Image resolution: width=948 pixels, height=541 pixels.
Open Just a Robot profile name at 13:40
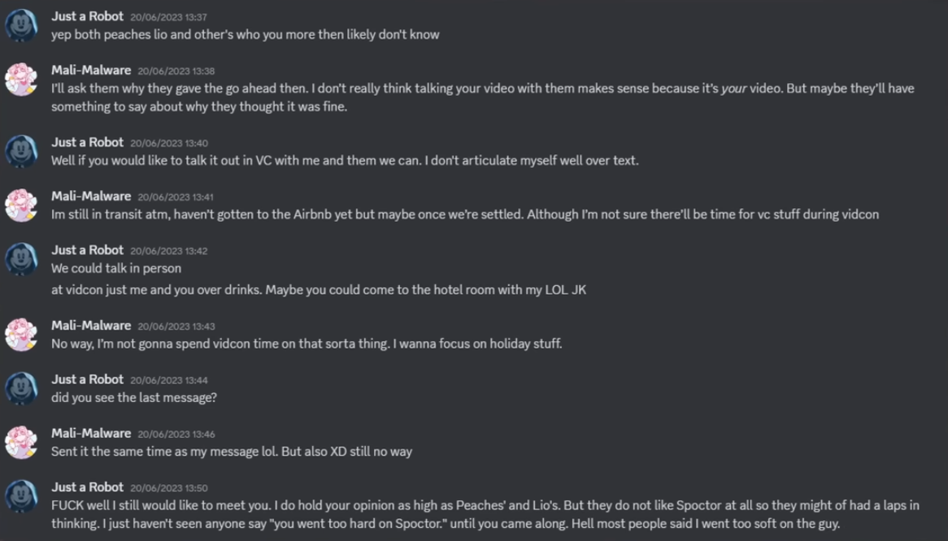(87, 142)
